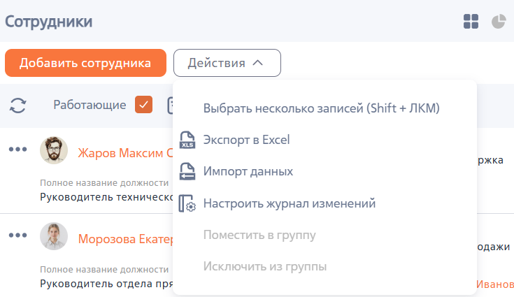Open employee link Жаров Максим

pos(125,153)
